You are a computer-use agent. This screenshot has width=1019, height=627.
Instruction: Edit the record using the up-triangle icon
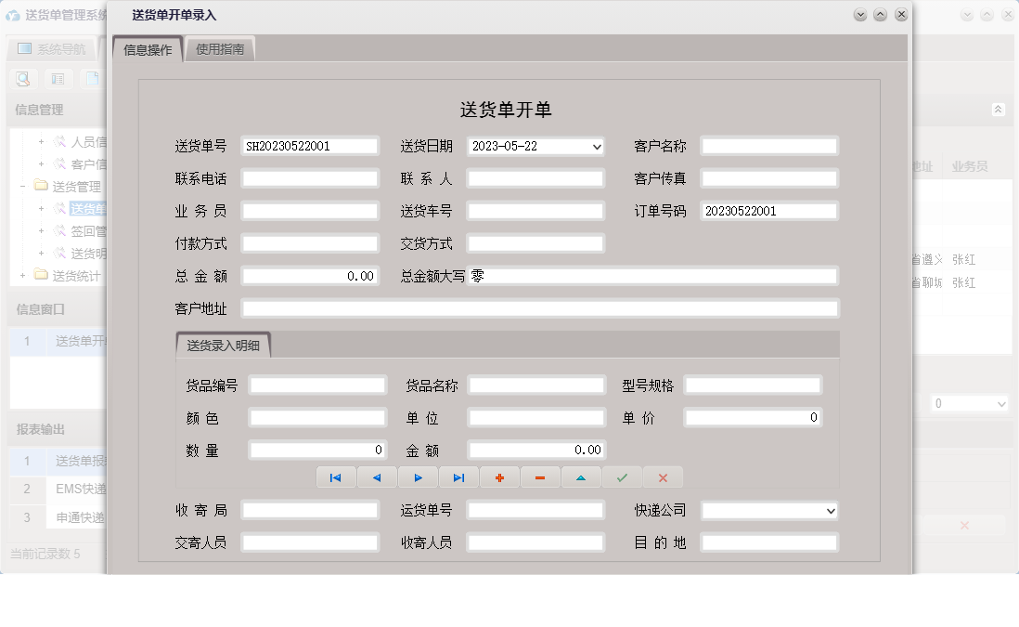(581, 477)
